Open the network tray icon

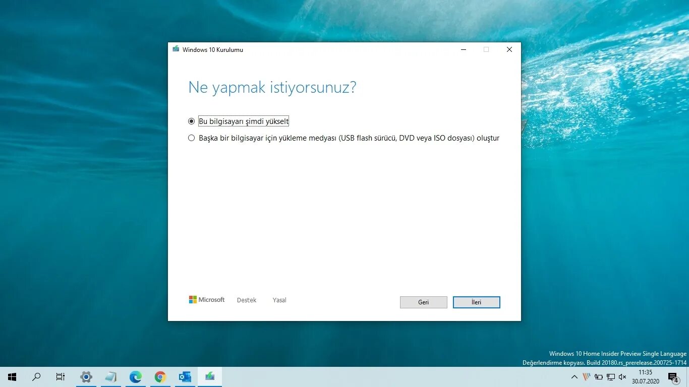pos(611,377)
